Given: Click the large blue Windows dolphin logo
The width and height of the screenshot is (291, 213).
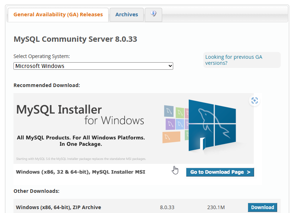Looking at the screenshot, I should pos(212,125).
